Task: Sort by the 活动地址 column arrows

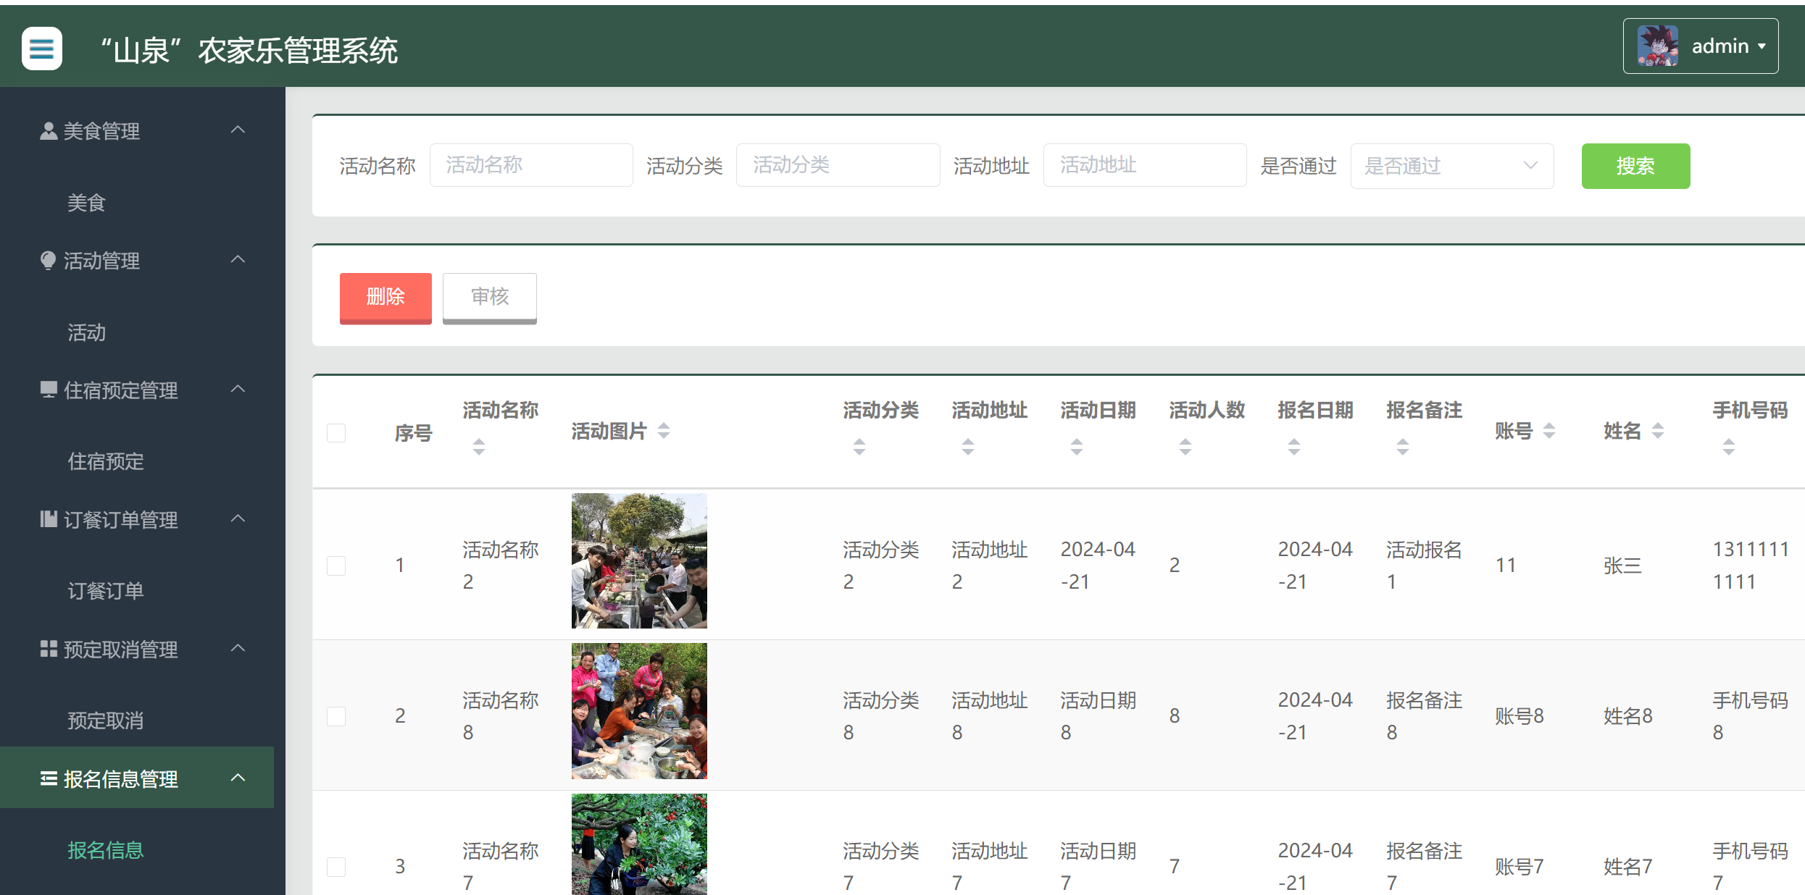Action: [968, 447]
